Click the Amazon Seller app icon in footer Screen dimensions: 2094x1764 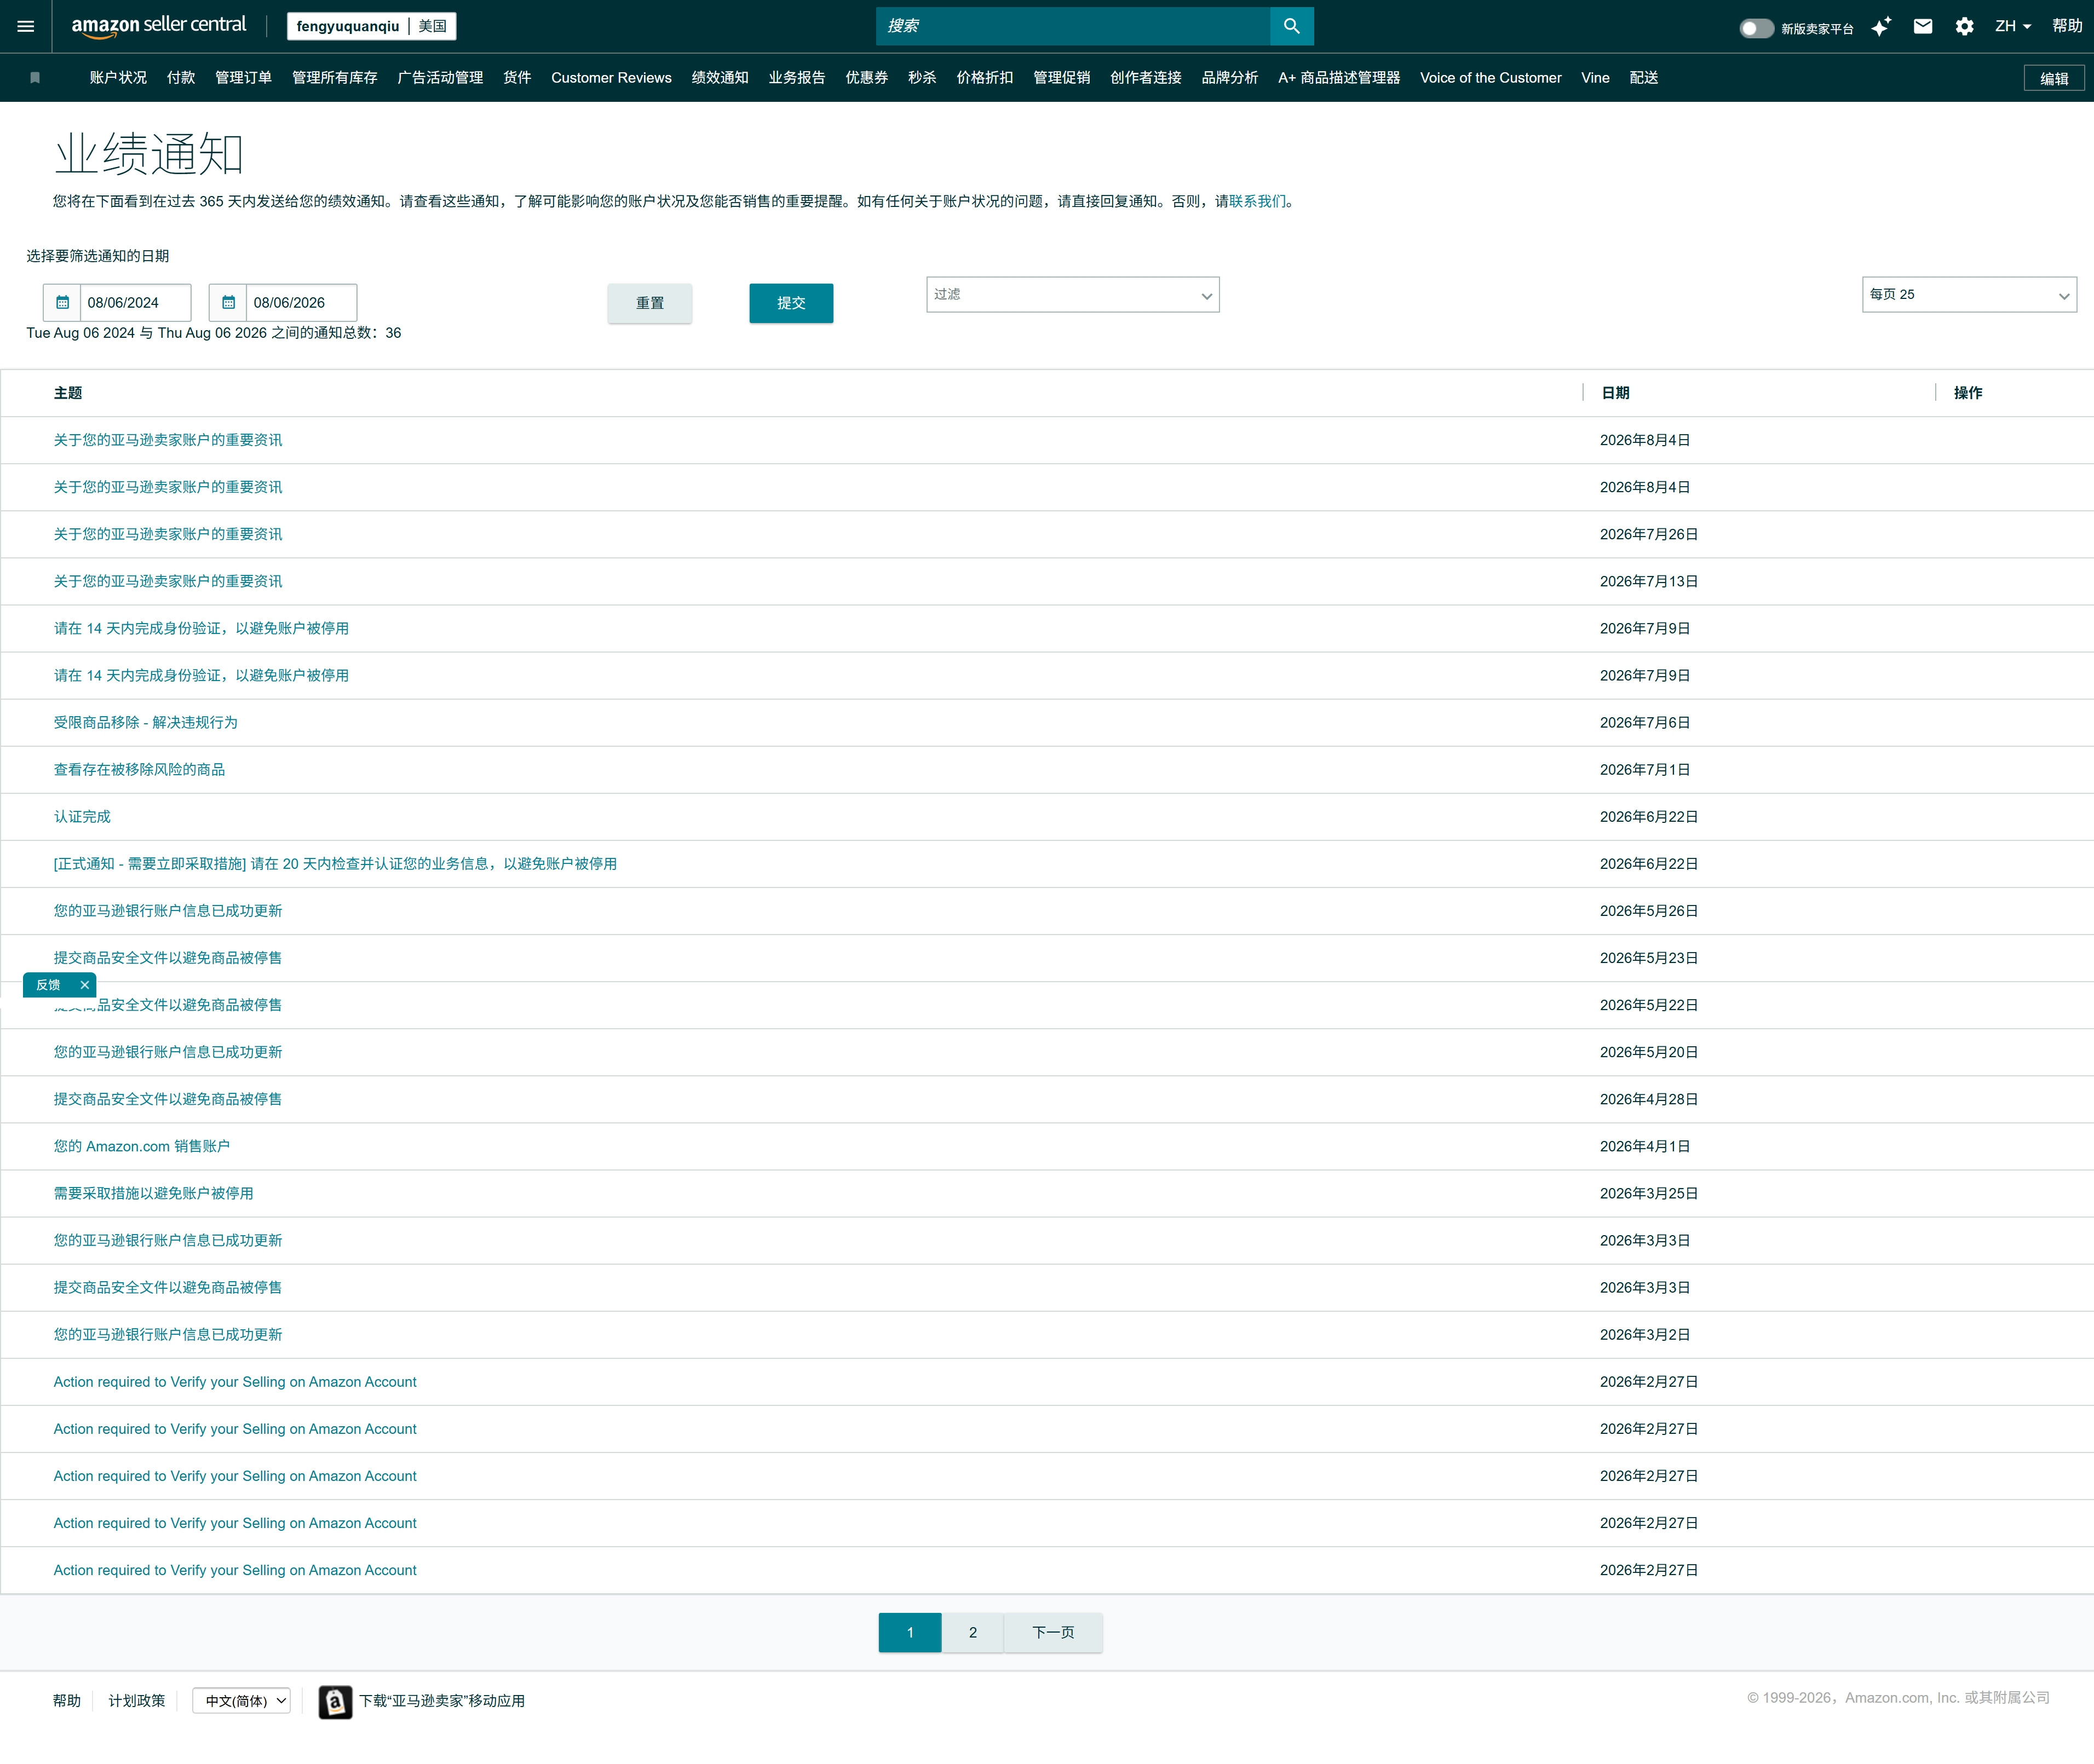335,1701
